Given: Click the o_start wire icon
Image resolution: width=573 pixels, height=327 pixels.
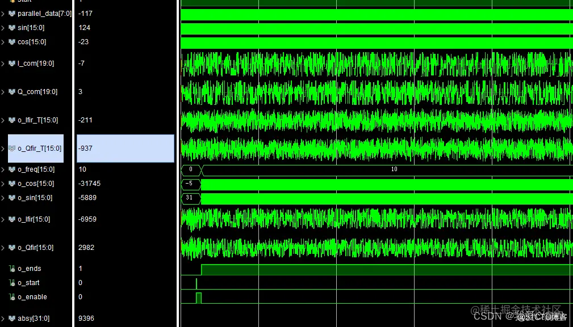Looking at the screenshot, I should [x=12, y=283].
